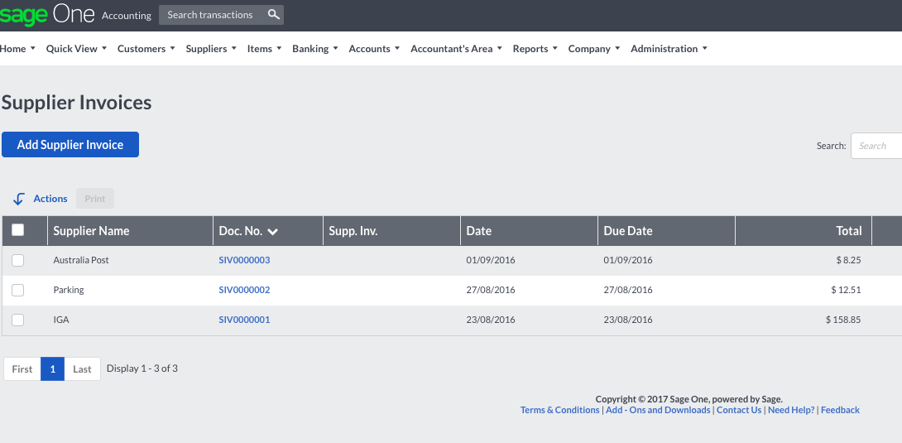Click the invoice list Search input
Image resolution: width=902 pixels, height=443 pixels.
(x=876, y=146)
